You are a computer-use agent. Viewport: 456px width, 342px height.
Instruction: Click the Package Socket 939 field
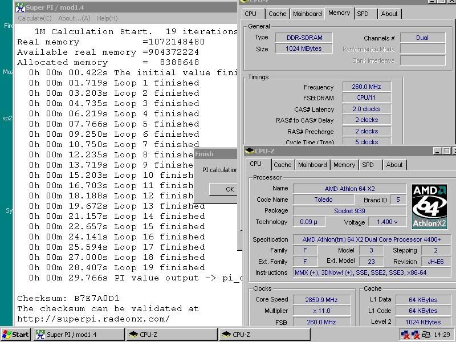point(349,211)
